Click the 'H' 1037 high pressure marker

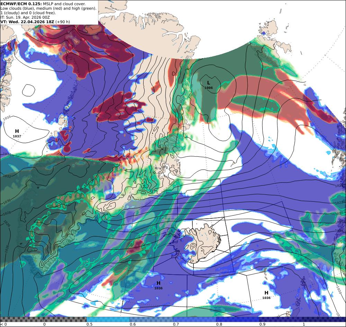tap(17, 131)
